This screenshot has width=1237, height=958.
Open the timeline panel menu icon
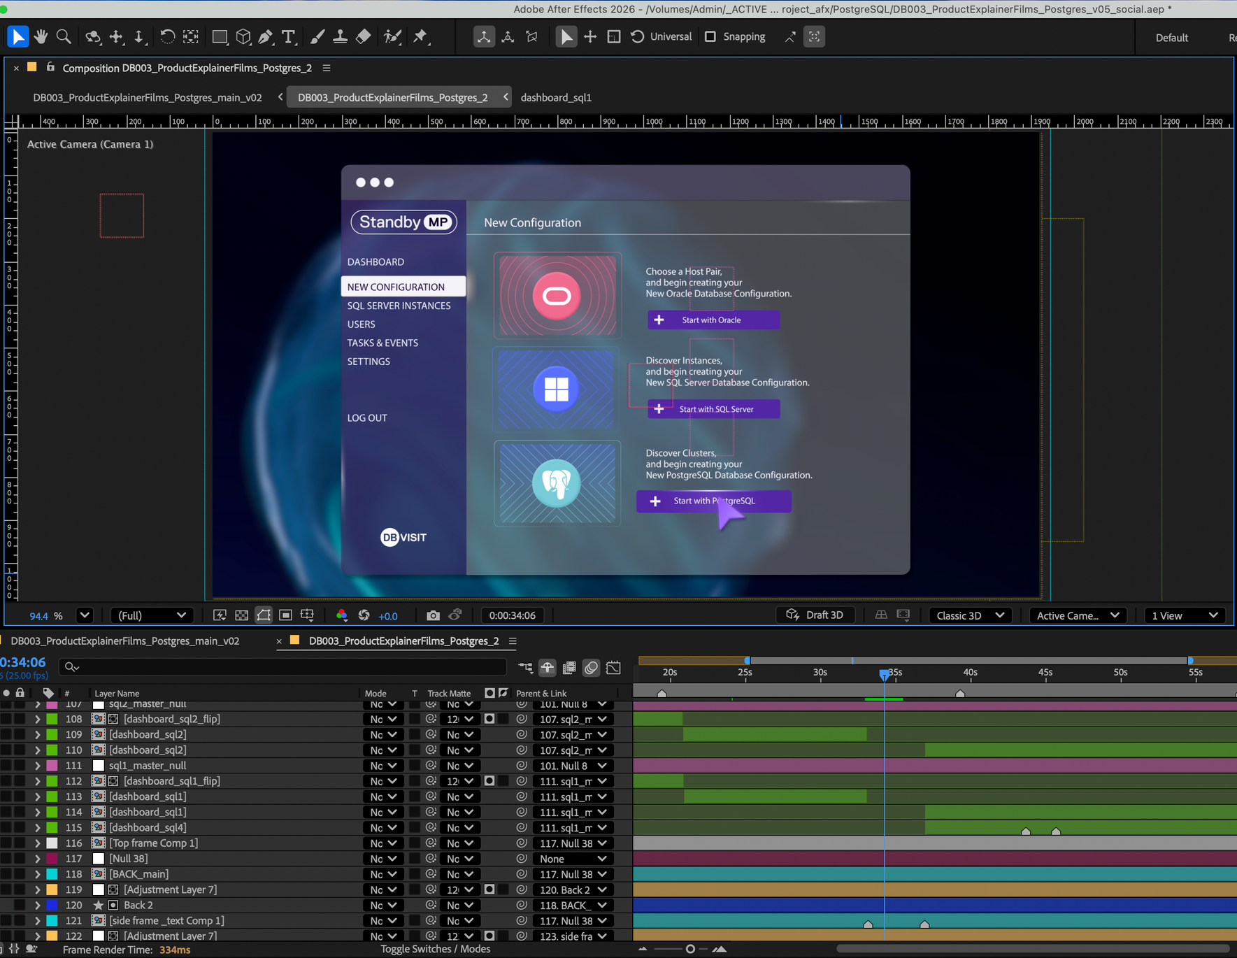tap(513, 641)
